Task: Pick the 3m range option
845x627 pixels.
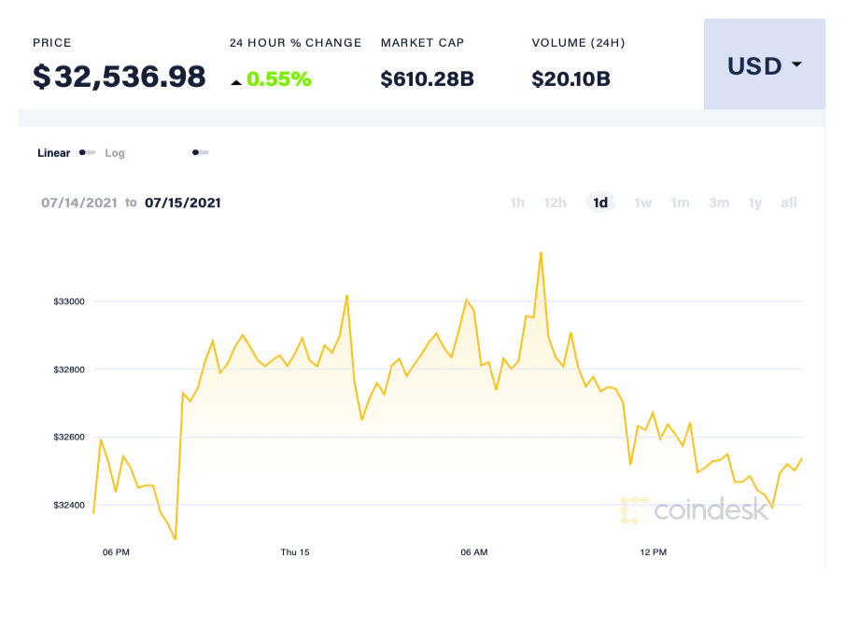Action: 719,202
